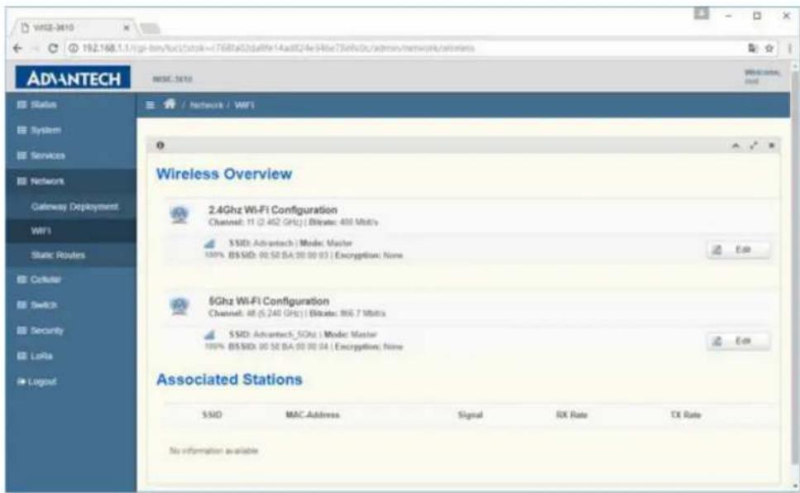Open the Switch sidebar menu

[44, 305]
